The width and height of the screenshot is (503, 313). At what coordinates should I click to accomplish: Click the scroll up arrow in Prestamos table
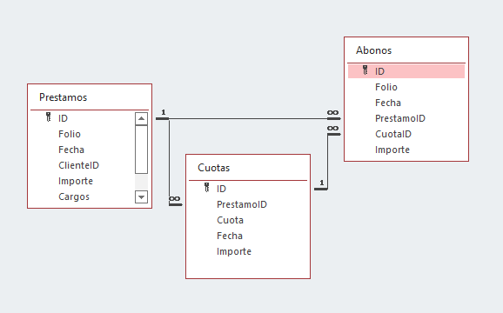coord(141,119)
